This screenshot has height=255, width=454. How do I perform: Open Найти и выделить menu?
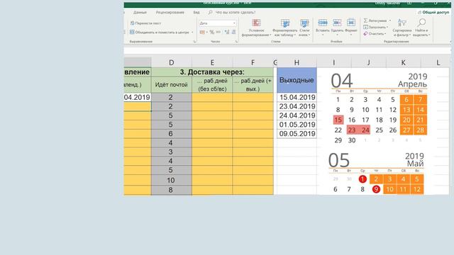click(421, 28)
